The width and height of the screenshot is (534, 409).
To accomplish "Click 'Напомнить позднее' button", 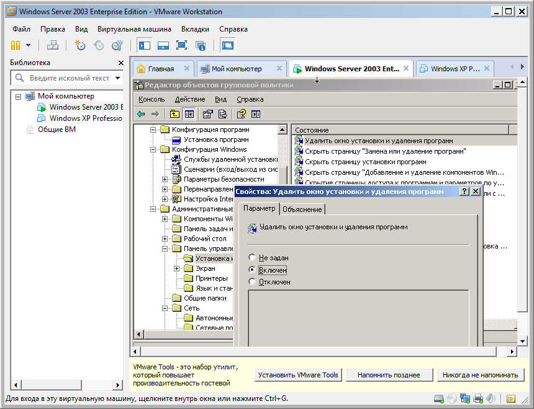I will (x=389, y=375).
